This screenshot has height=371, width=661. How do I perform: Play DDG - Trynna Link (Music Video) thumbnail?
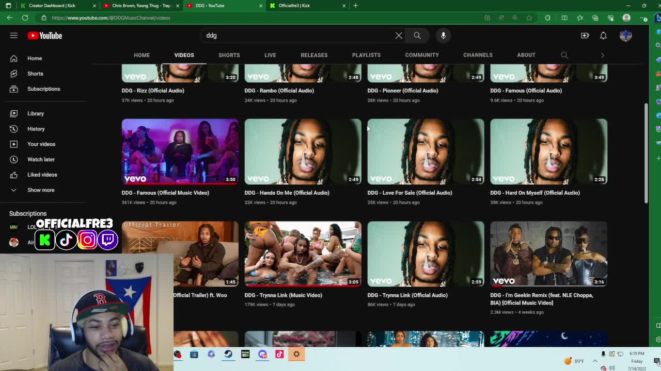tap(303, 254)
